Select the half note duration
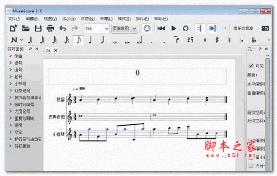Screen dimensions: 277x176 click(x=102, y=40)
